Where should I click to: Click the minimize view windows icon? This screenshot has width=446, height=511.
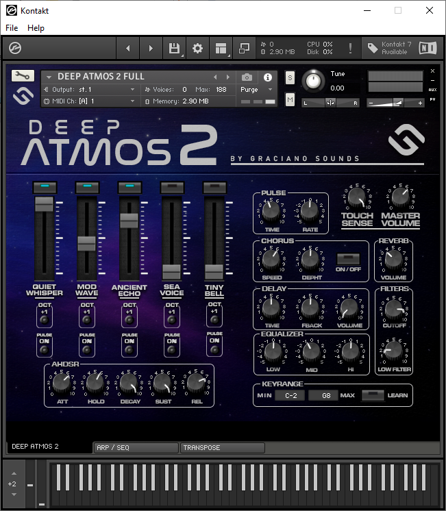pyautogui.click(x=244, y=48)
